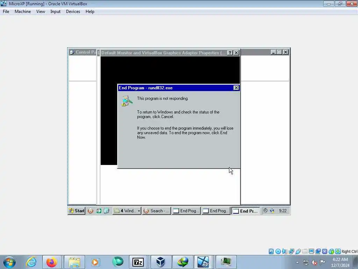
Task: Click the Show desktop strip
Action: pyautogui.click(x=356, y=262)
